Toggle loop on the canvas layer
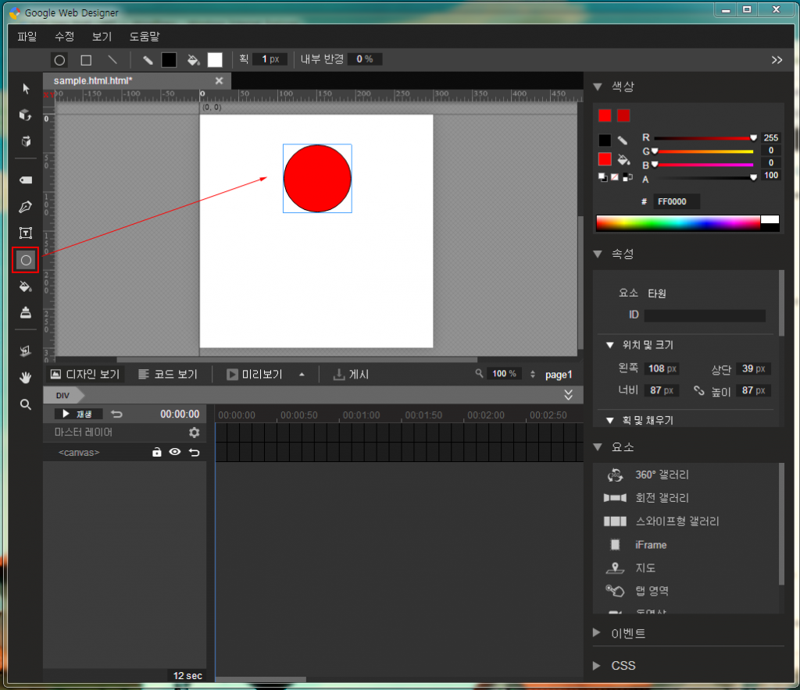800x690 pixels. pyautogui.click(x=194, y=452)
